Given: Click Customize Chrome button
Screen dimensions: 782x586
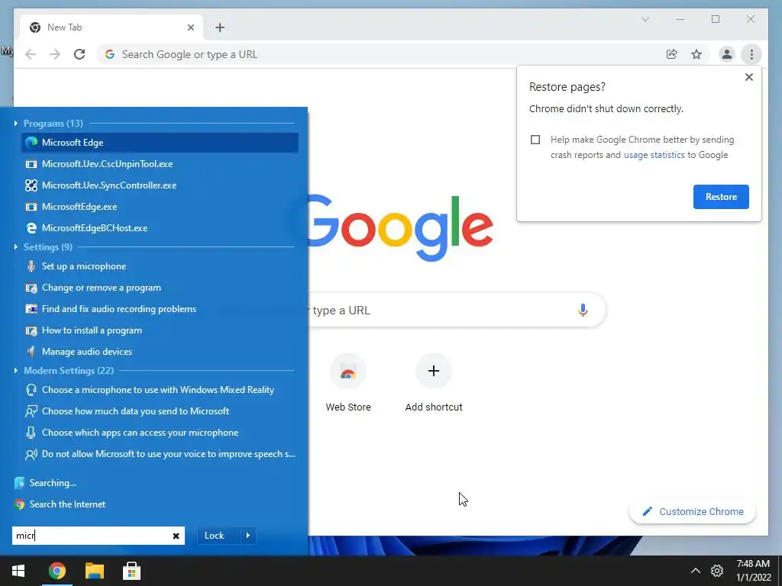Looking at the screenshot, I should coord(693,512).
